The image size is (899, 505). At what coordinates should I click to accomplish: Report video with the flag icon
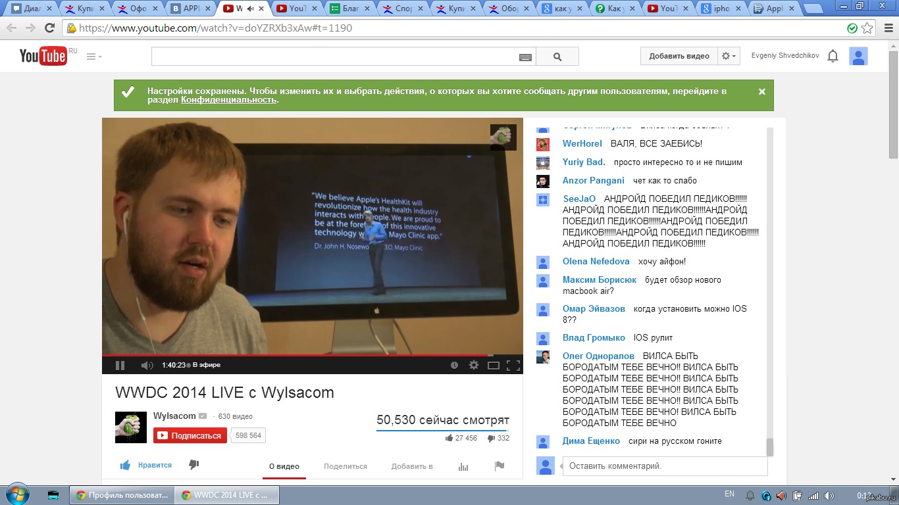tap(499, 466)
